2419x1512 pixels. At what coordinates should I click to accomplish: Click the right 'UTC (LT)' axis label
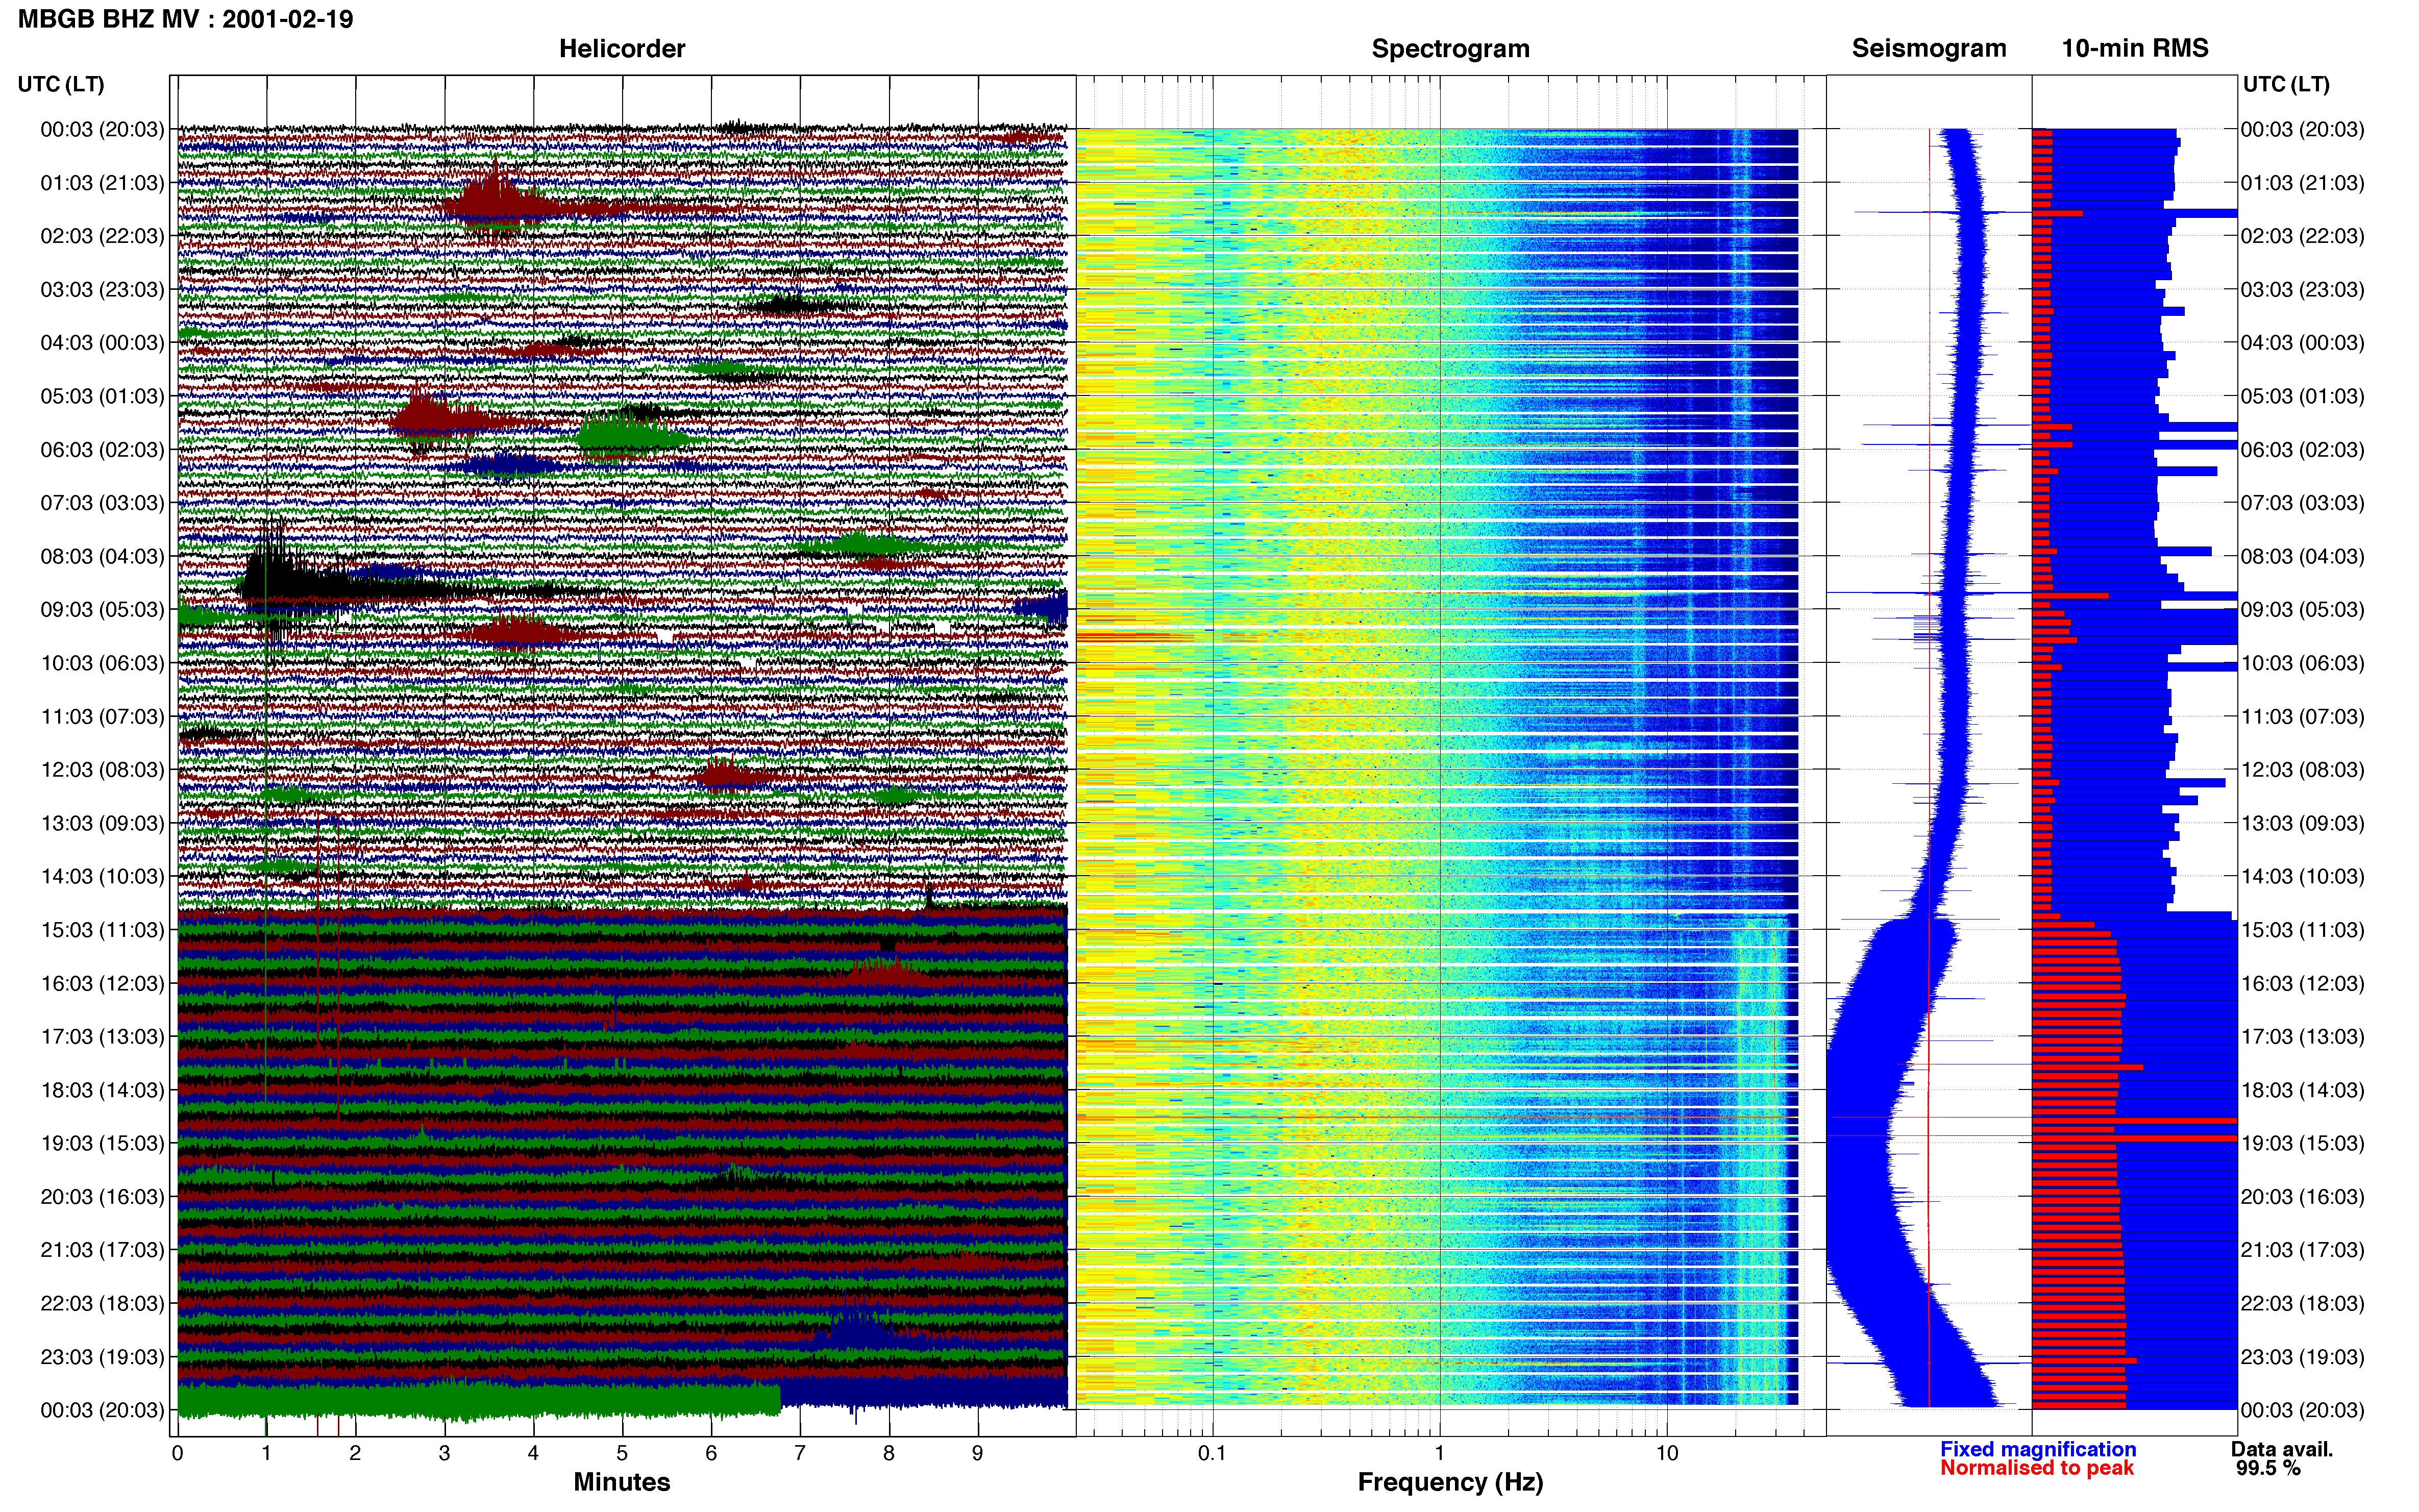pyautogui.click(x=2286, y=84)
